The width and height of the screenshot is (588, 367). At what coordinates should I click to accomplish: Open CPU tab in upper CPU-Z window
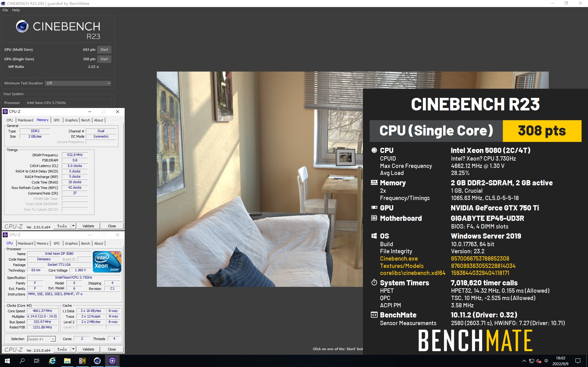[10, 120]
